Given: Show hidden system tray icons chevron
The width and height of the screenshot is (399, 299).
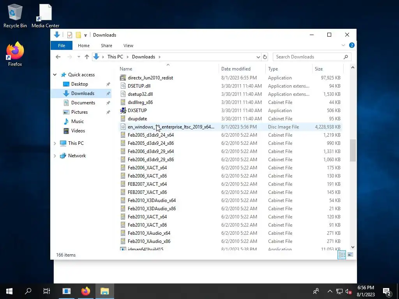Looking at the screenshot, I should pos(330,291).
